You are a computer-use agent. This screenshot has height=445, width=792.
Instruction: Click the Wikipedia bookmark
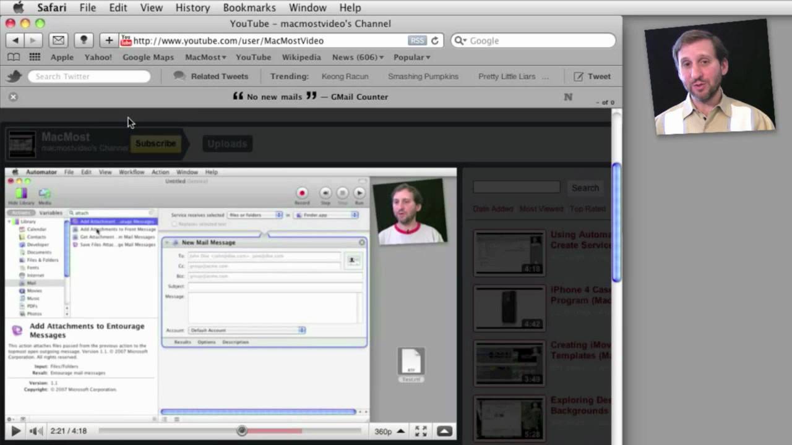coord(301,57)
